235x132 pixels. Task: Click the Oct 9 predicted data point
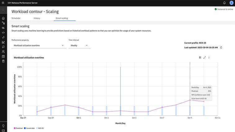tap(190, 100)
